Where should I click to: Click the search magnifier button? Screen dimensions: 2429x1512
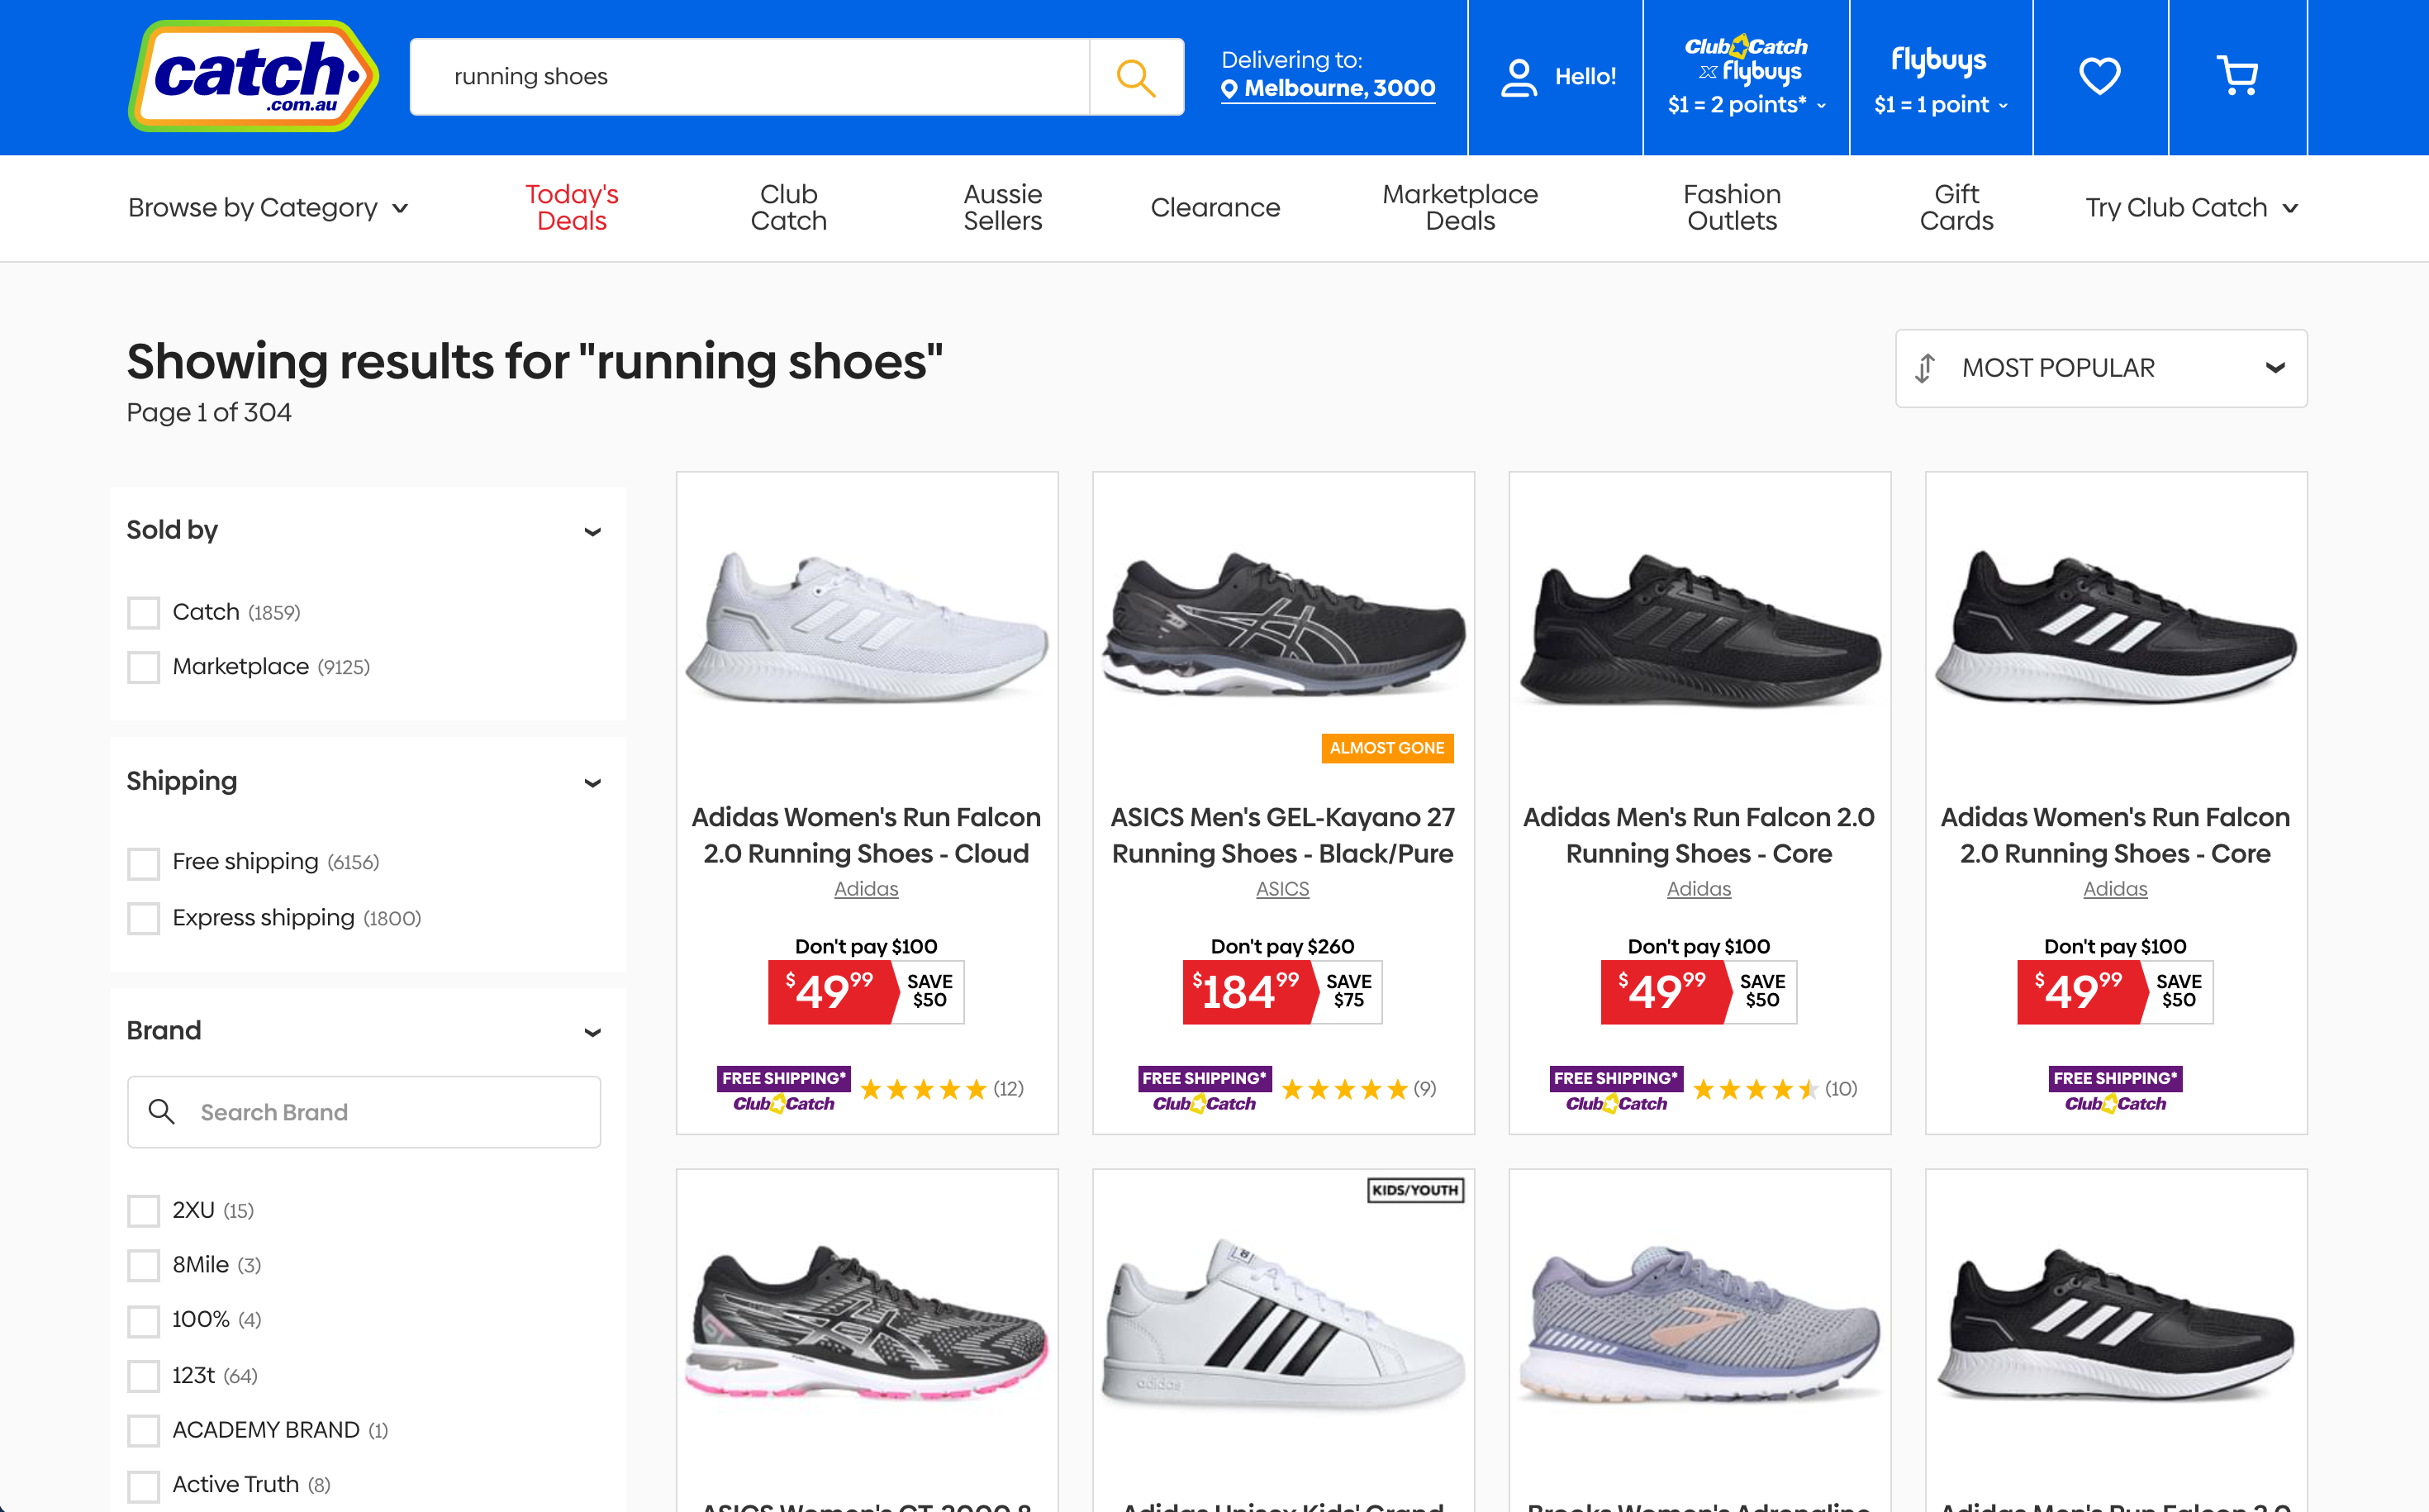[1136, 77]
